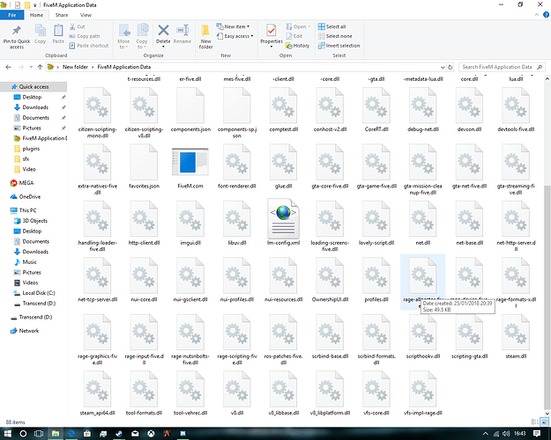The image size is (551, 440).
Task: Click the volume icon in system tray
Action: (506, 434)
